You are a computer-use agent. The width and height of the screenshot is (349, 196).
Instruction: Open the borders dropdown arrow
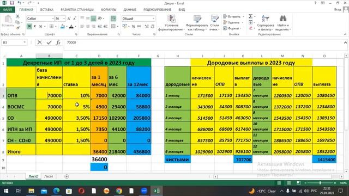pyautogui.click(x=56, y=27)
